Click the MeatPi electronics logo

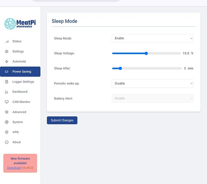[20, 24]
